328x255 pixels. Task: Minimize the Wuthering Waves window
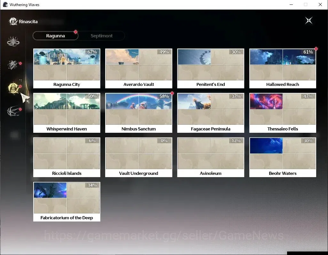(x=291, y=4)
